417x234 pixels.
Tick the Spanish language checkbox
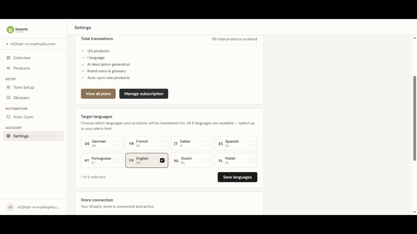click(251, 143)
